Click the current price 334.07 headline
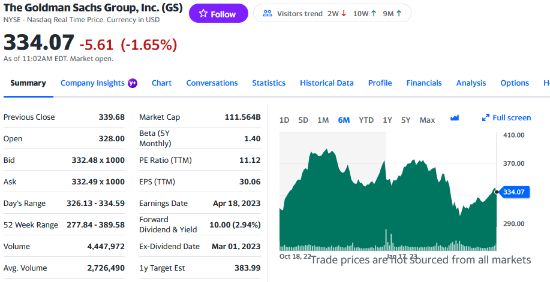 point(38,43)
